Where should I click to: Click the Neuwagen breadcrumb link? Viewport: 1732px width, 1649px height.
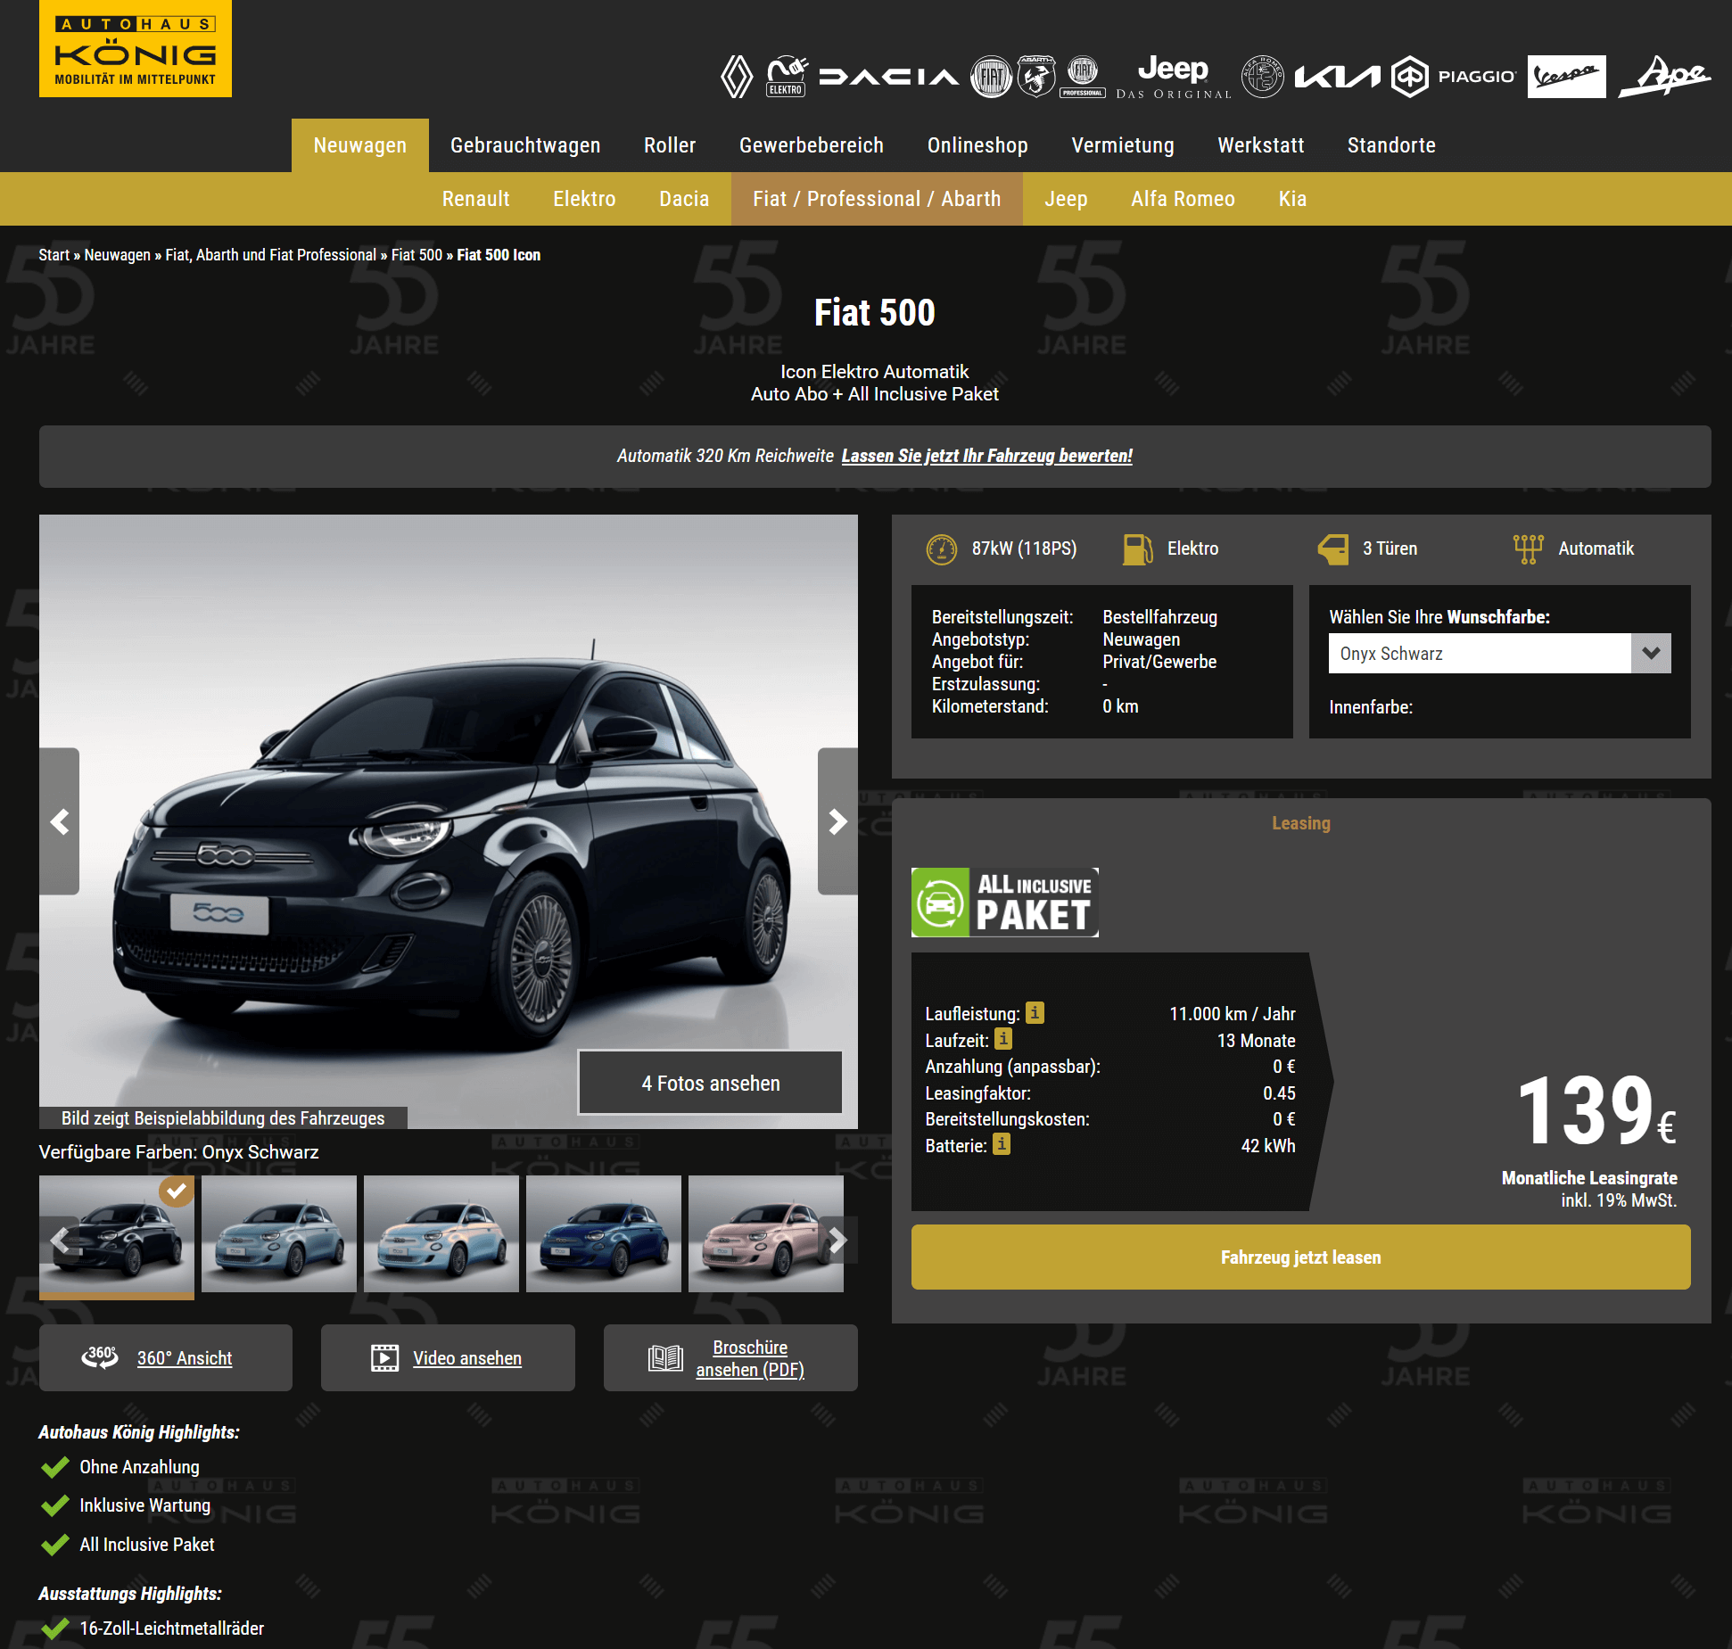[x=117, y=255]
